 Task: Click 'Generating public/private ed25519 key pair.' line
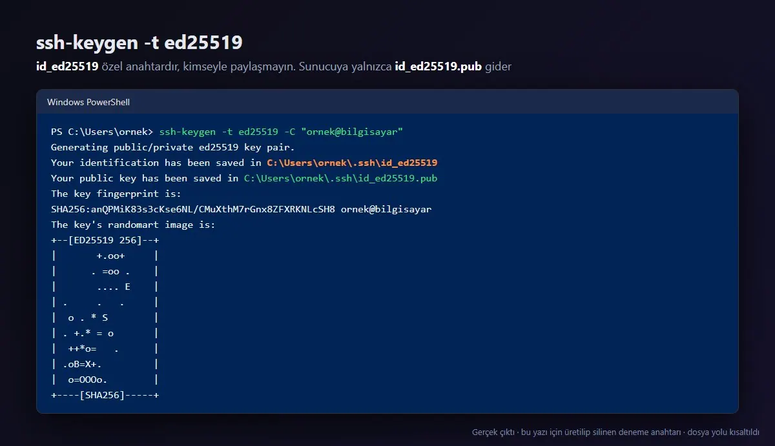coord(173,147)
